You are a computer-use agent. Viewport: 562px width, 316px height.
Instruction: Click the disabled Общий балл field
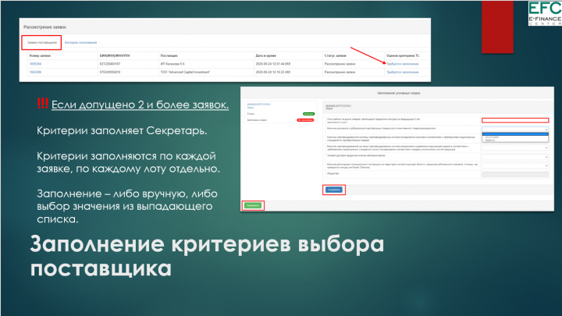point(515,175)
